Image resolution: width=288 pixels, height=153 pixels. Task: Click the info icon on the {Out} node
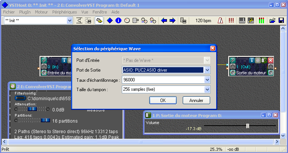tap(252, 60)
